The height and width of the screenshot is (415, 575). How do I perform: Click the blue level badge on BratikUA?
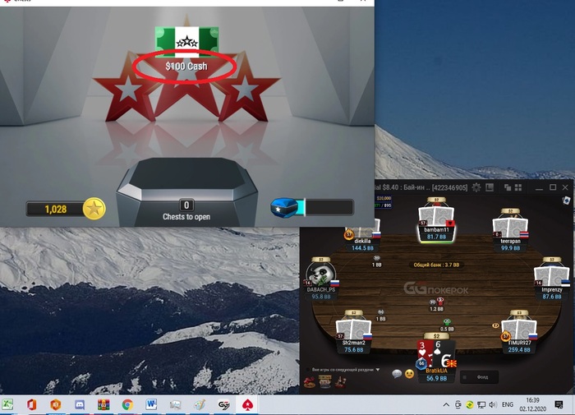click(x=421, y=363)
